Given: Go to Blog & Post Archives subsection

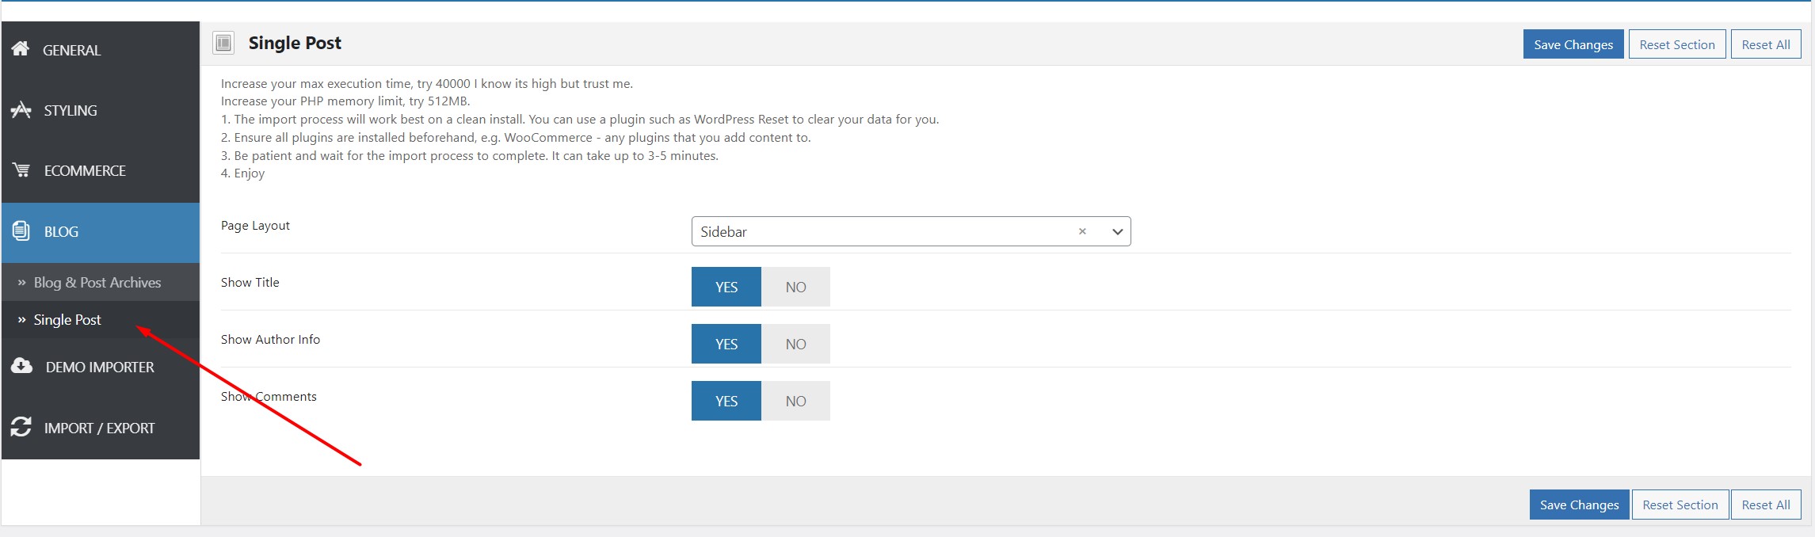Looking at the screenshot, I should click(101, 282).
